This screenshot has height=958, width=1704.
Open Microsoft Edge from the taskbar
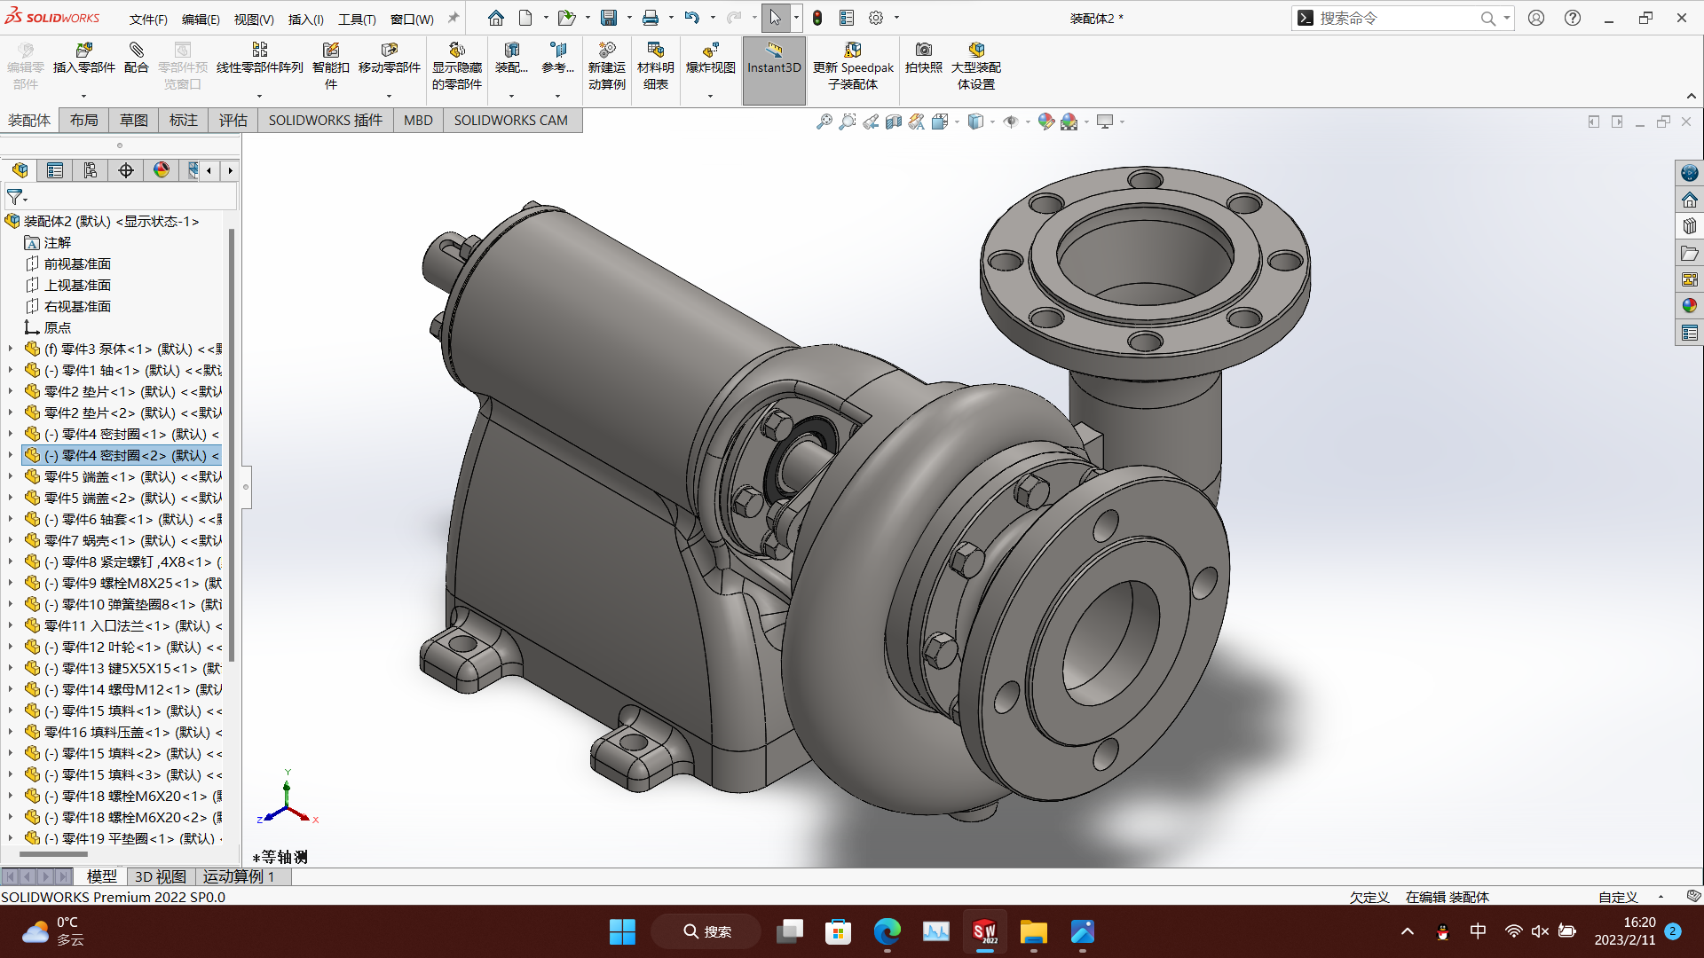[x=887, y=931]
